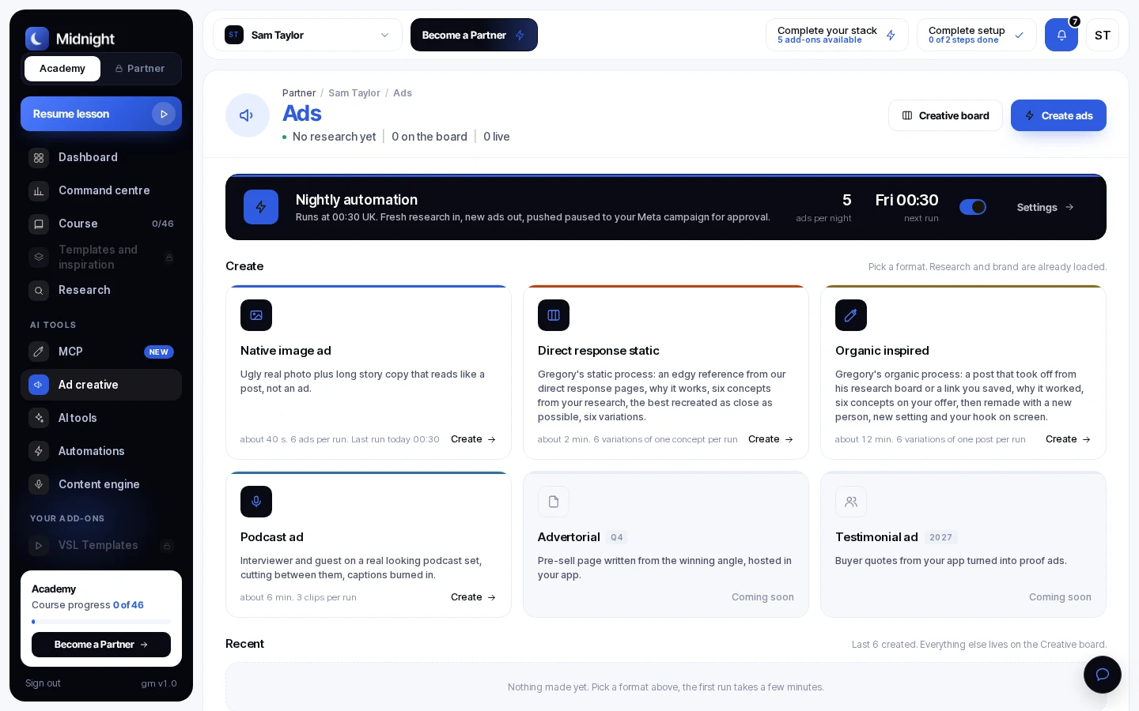The image size is (1139, 711).
Task: Open locked Templates and inspiration item
Action: click(101, 257)
